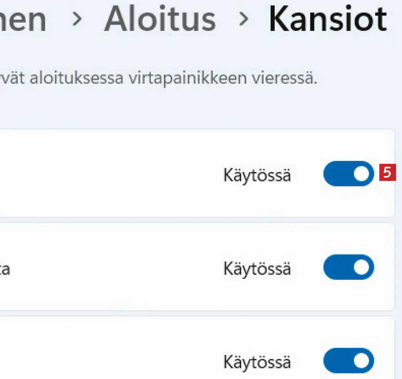
Task: Click the top Käytössä status label
Action: coord(257,175)
